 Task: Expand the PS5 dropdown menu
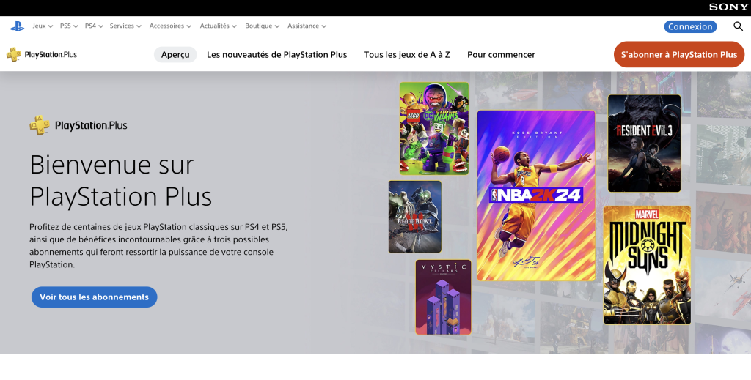pyautogui.click(x=69, y=26)
